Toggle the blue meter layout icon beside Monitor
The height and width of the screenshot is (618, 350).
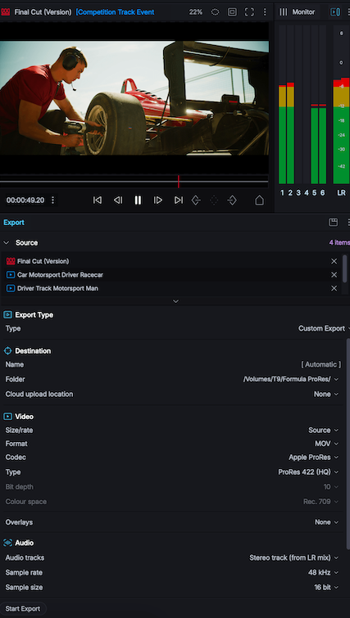[335, 12]
